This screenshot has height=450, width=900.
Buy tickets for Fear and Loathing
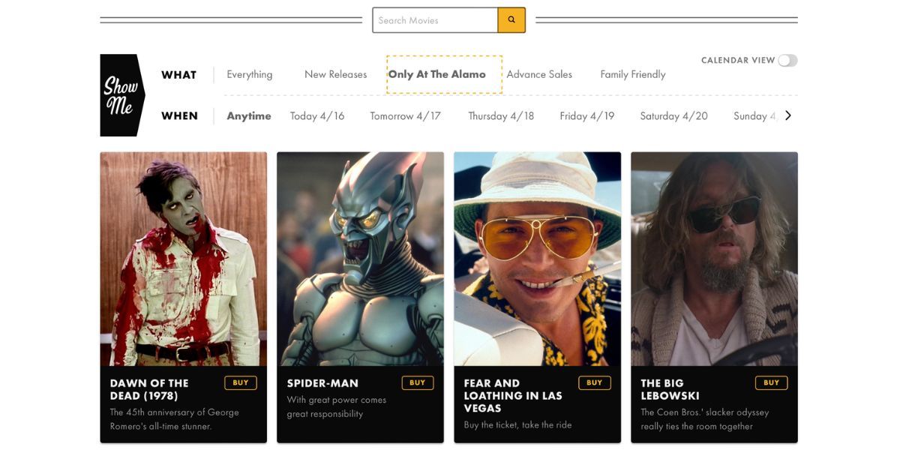tap(594, 382)
